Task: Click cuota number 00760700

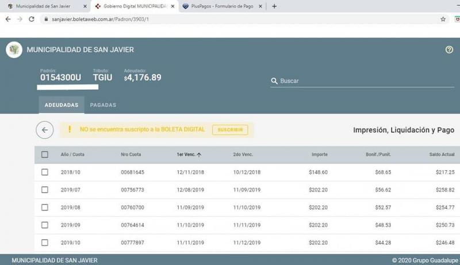Action: tap(133, 208)
